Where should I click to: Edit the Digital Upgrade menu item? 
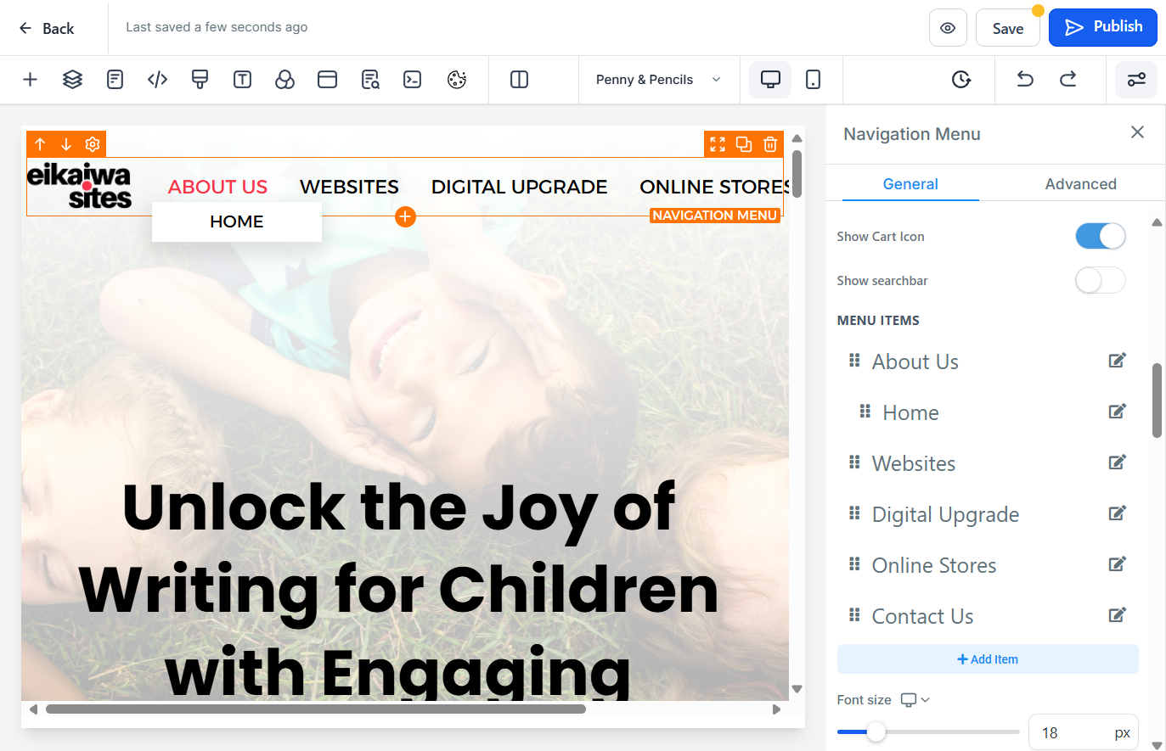point(1118,513)
